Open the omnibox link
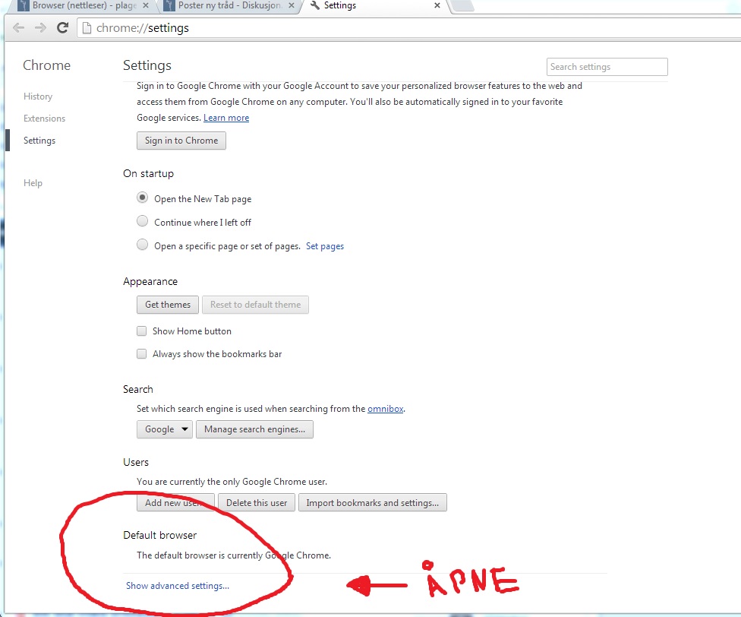The image size is (741, 617). [386, 409]
